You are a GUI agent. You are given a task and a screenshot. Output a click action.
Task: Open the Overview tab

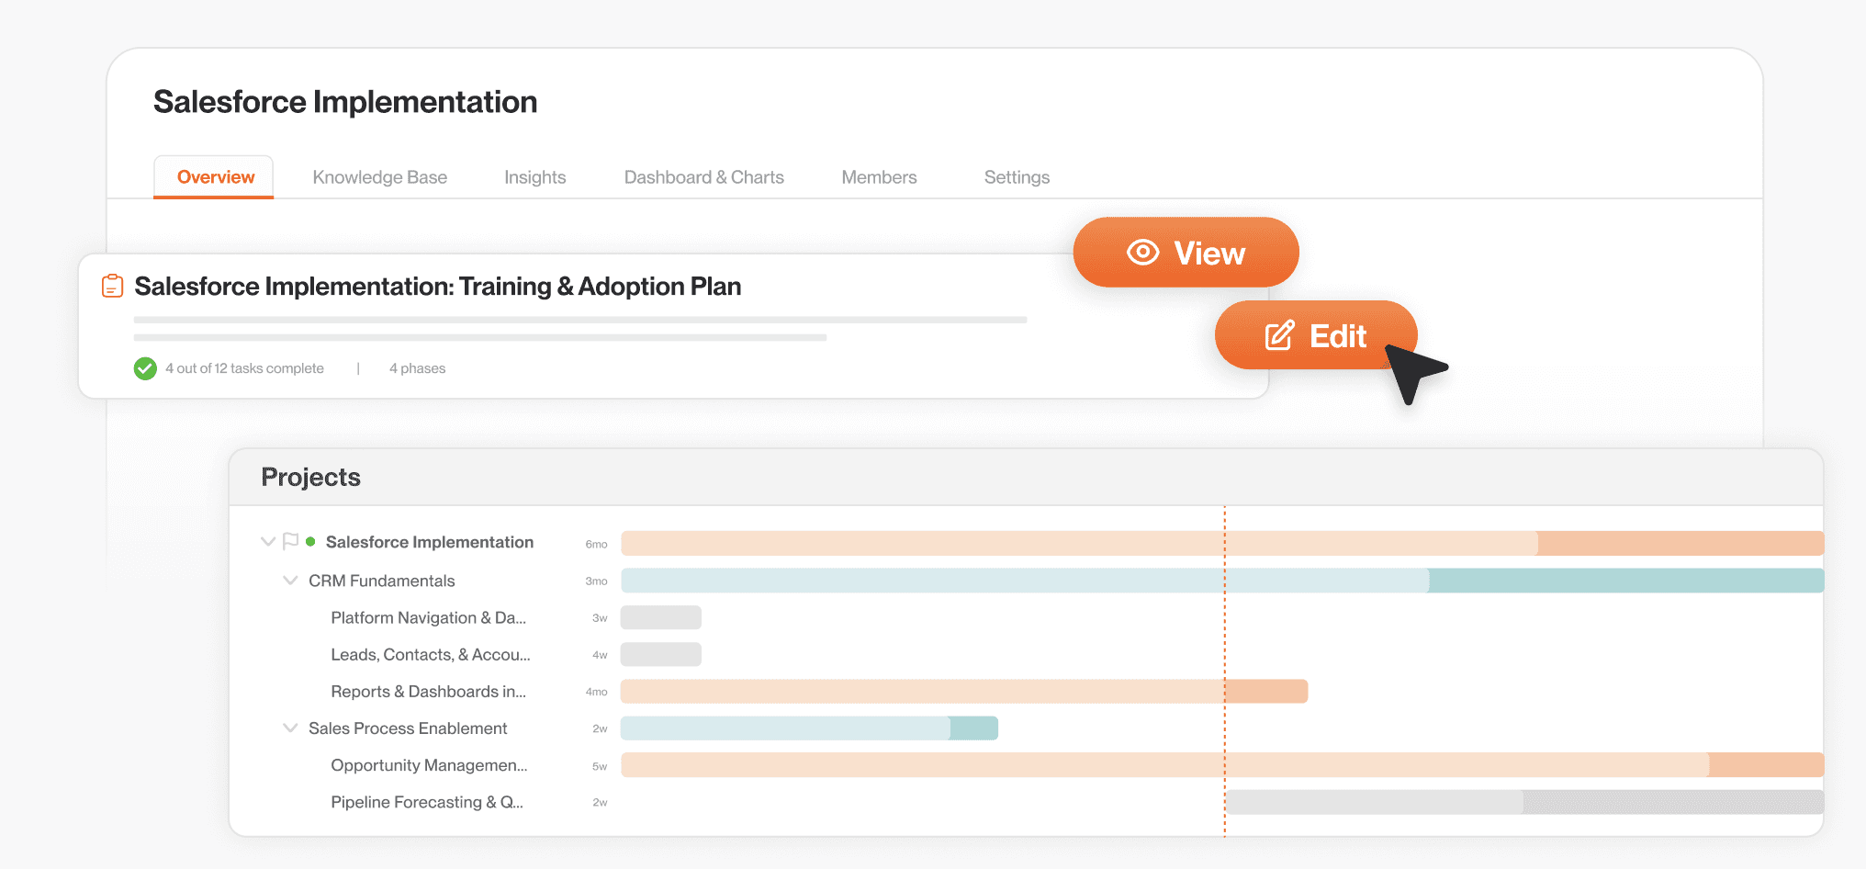tap(214, 177)
